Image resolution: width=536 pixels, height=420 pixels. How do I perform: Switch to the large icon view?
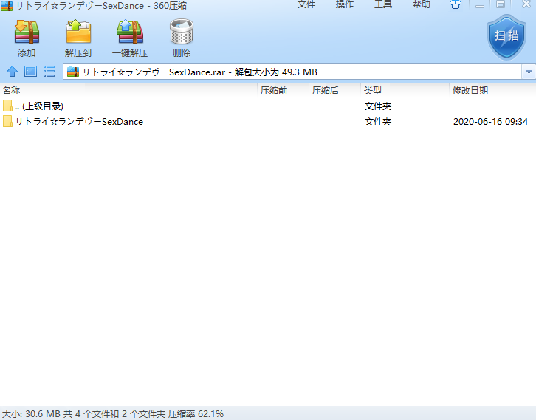pyautogui.click(x=30, y=72)
